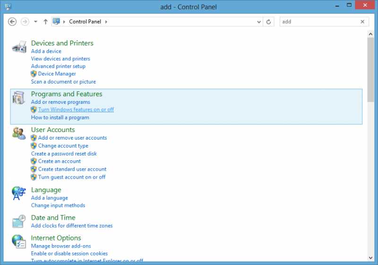Click the window system menu icon in title bar

(8, 7)
